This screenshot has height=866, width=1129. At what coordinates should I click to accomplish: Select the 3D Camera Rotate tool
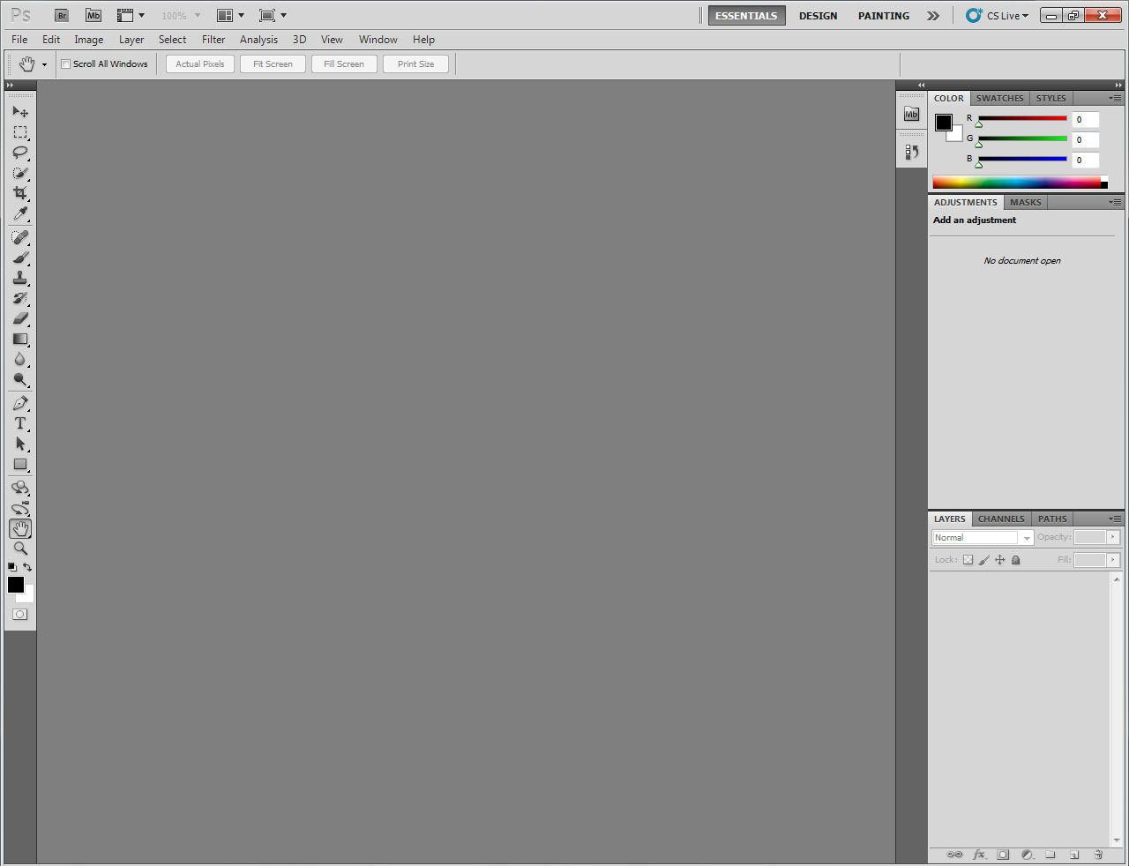click(20, 508)
